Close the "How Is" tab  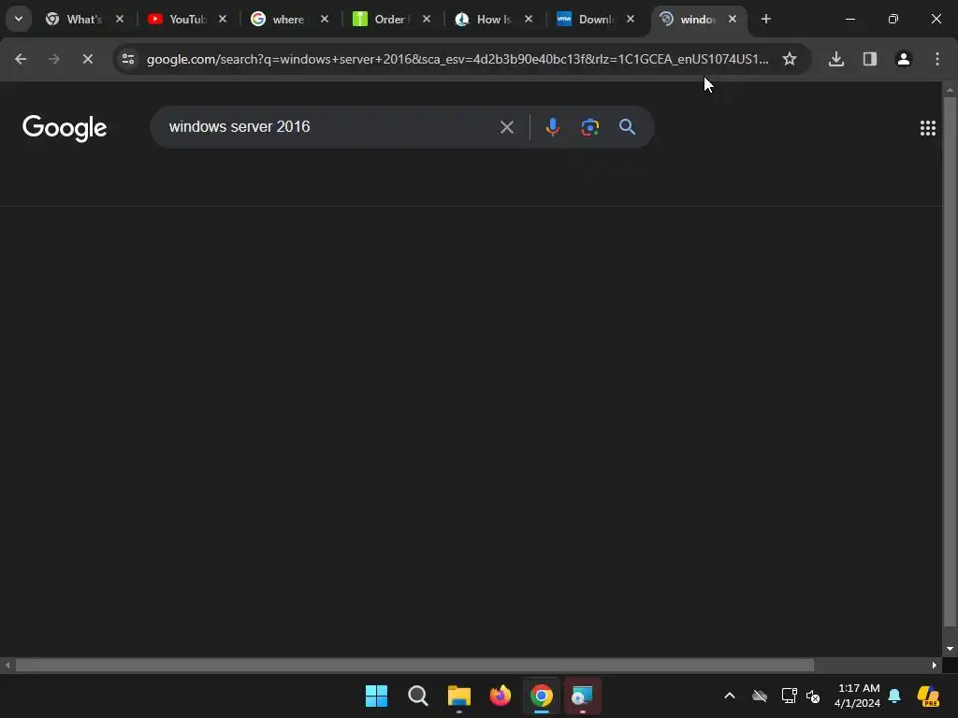click(x=529, y=19)
